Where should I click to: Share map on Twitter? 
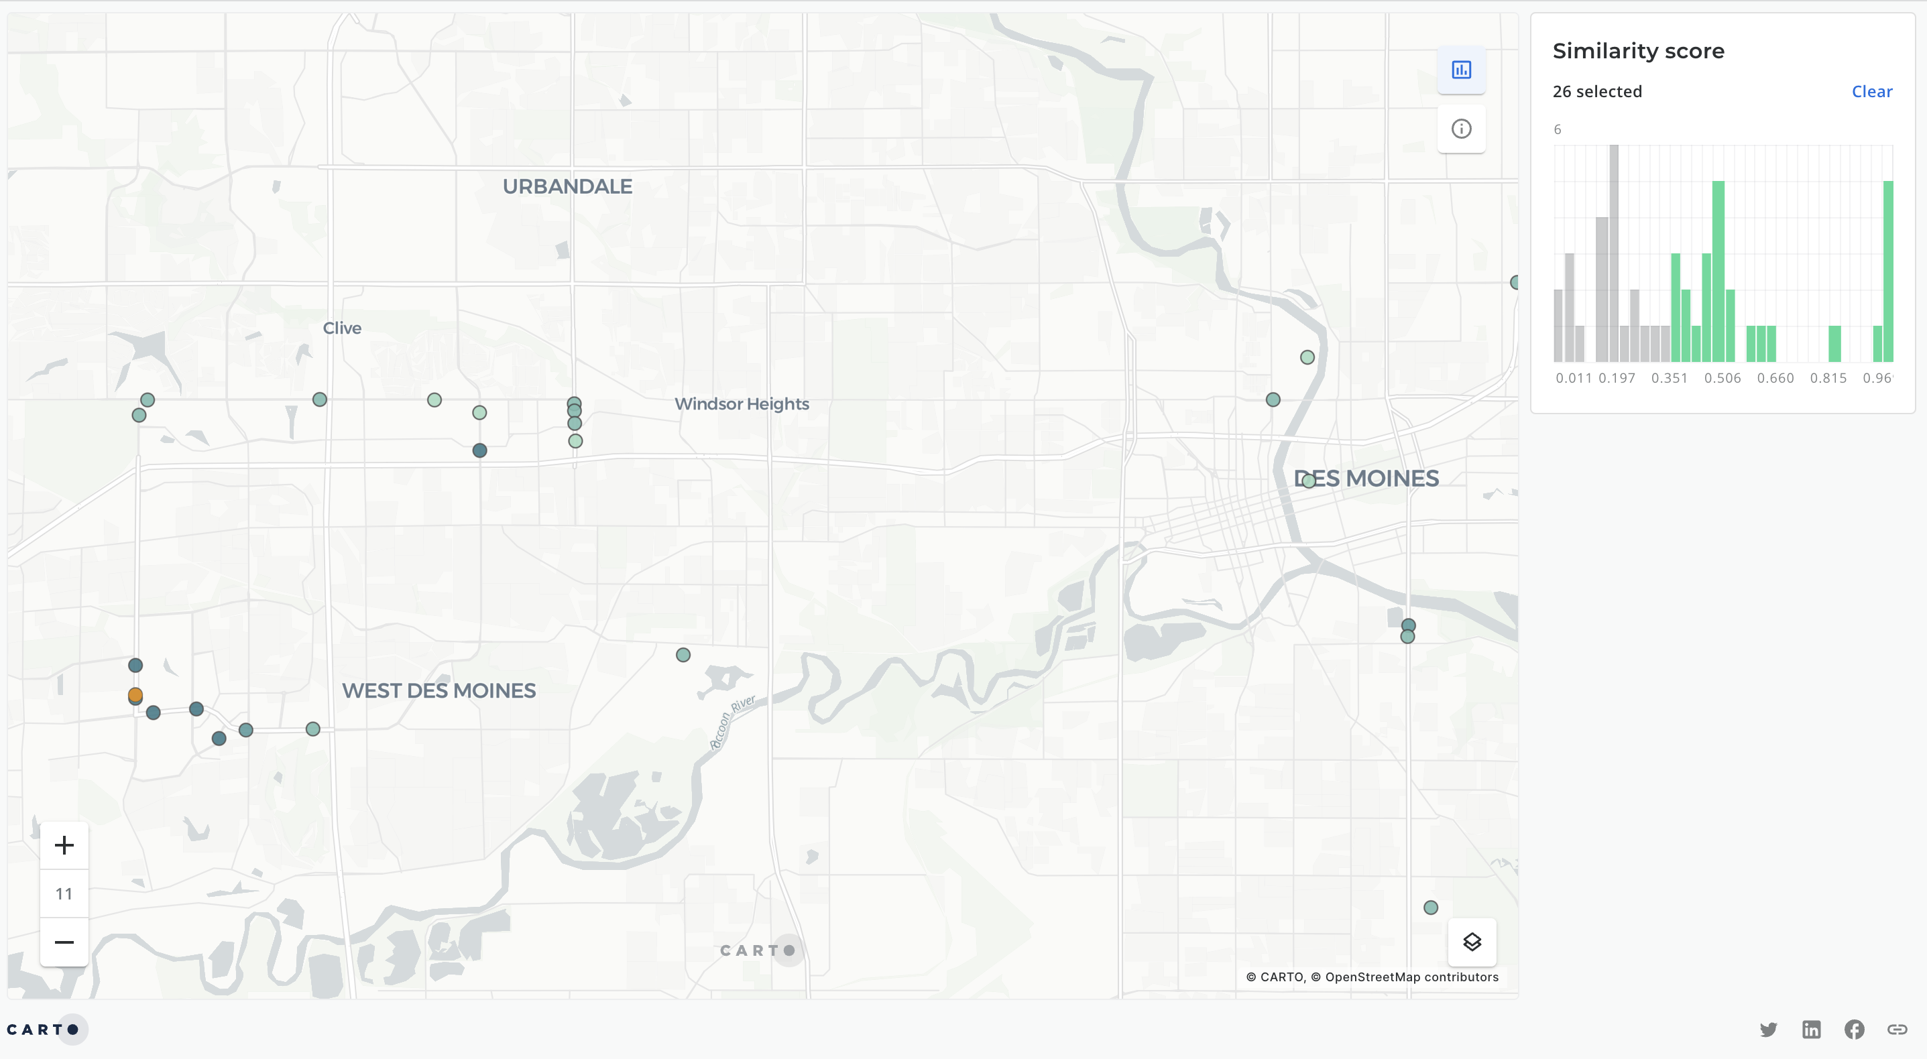(x=1768, y=1030)
